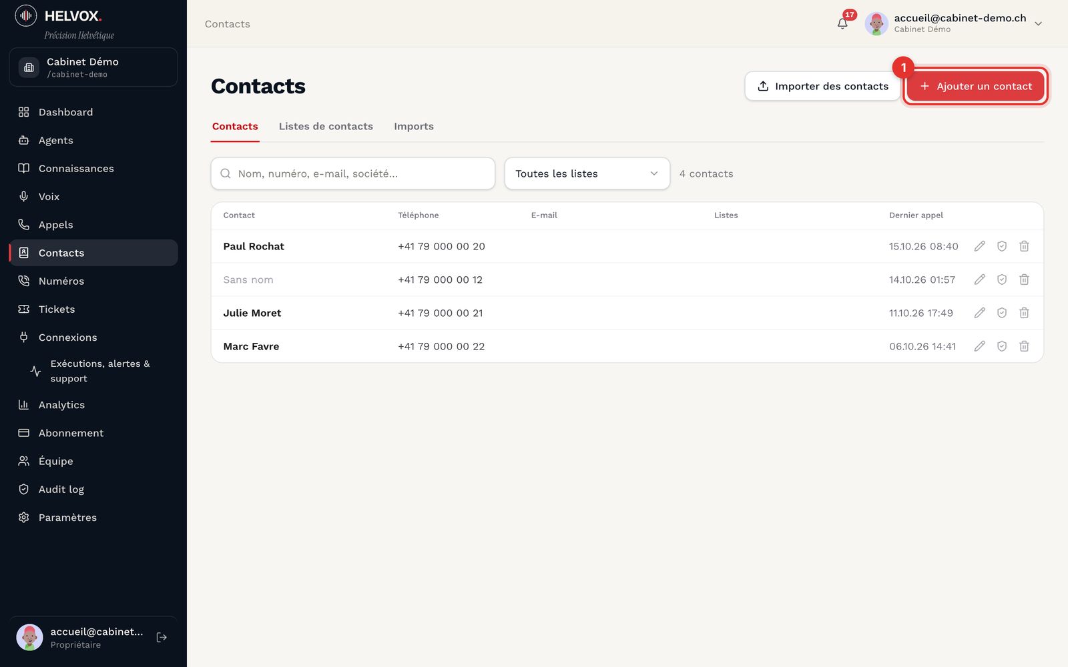Select Contacts in the sidebar

click(93, 253)
